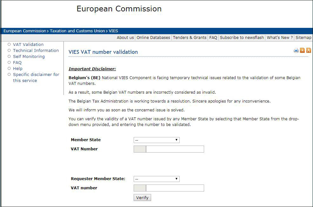Click Taxation and Customs Union breadcrumb
This screenshot has height=207, width=313.
click(x=77, y=31)
